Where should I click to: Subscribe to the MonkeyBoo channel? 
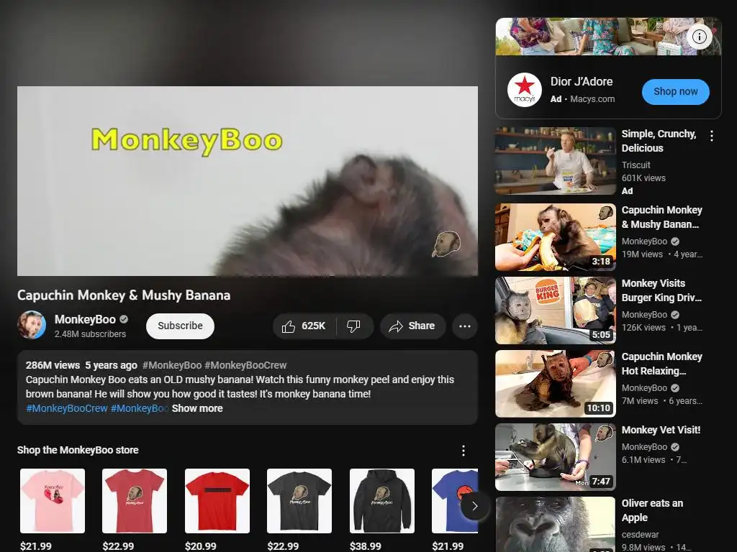(x=180, y=326)
